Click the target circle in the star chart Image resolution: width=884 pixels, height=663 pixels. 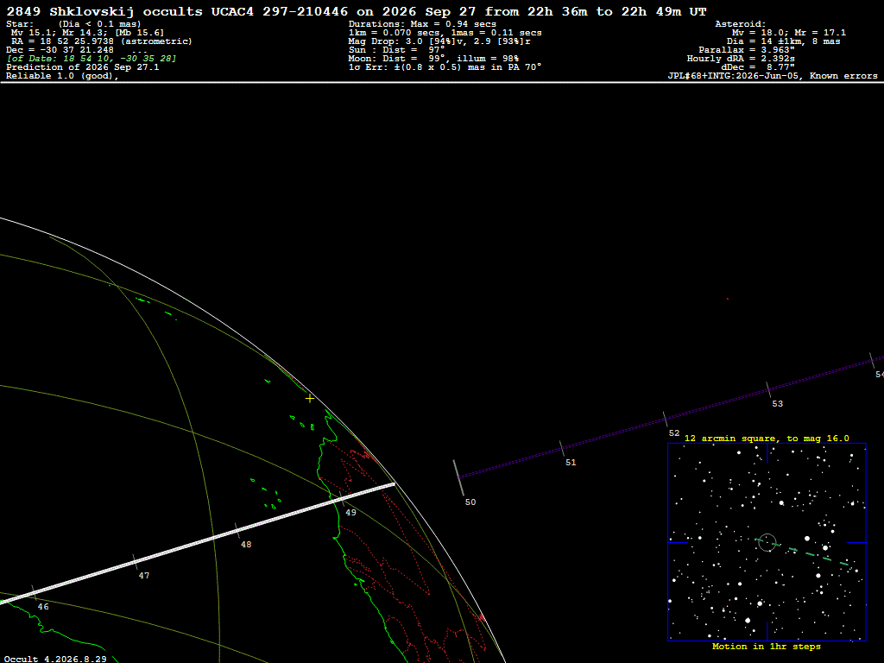pyautogui.click(x=767, y=542)
